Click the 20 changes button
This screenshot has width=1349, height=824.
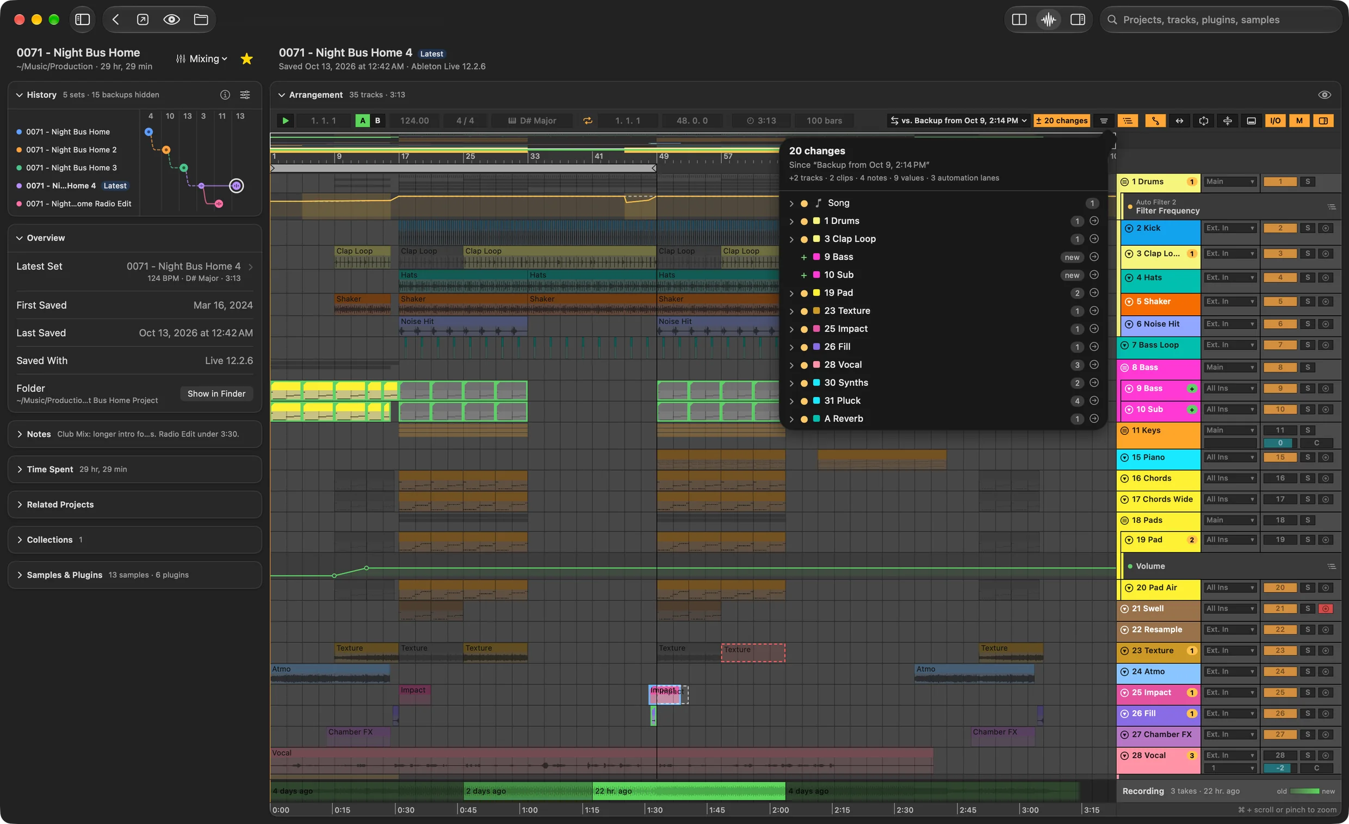(1061, 120)
